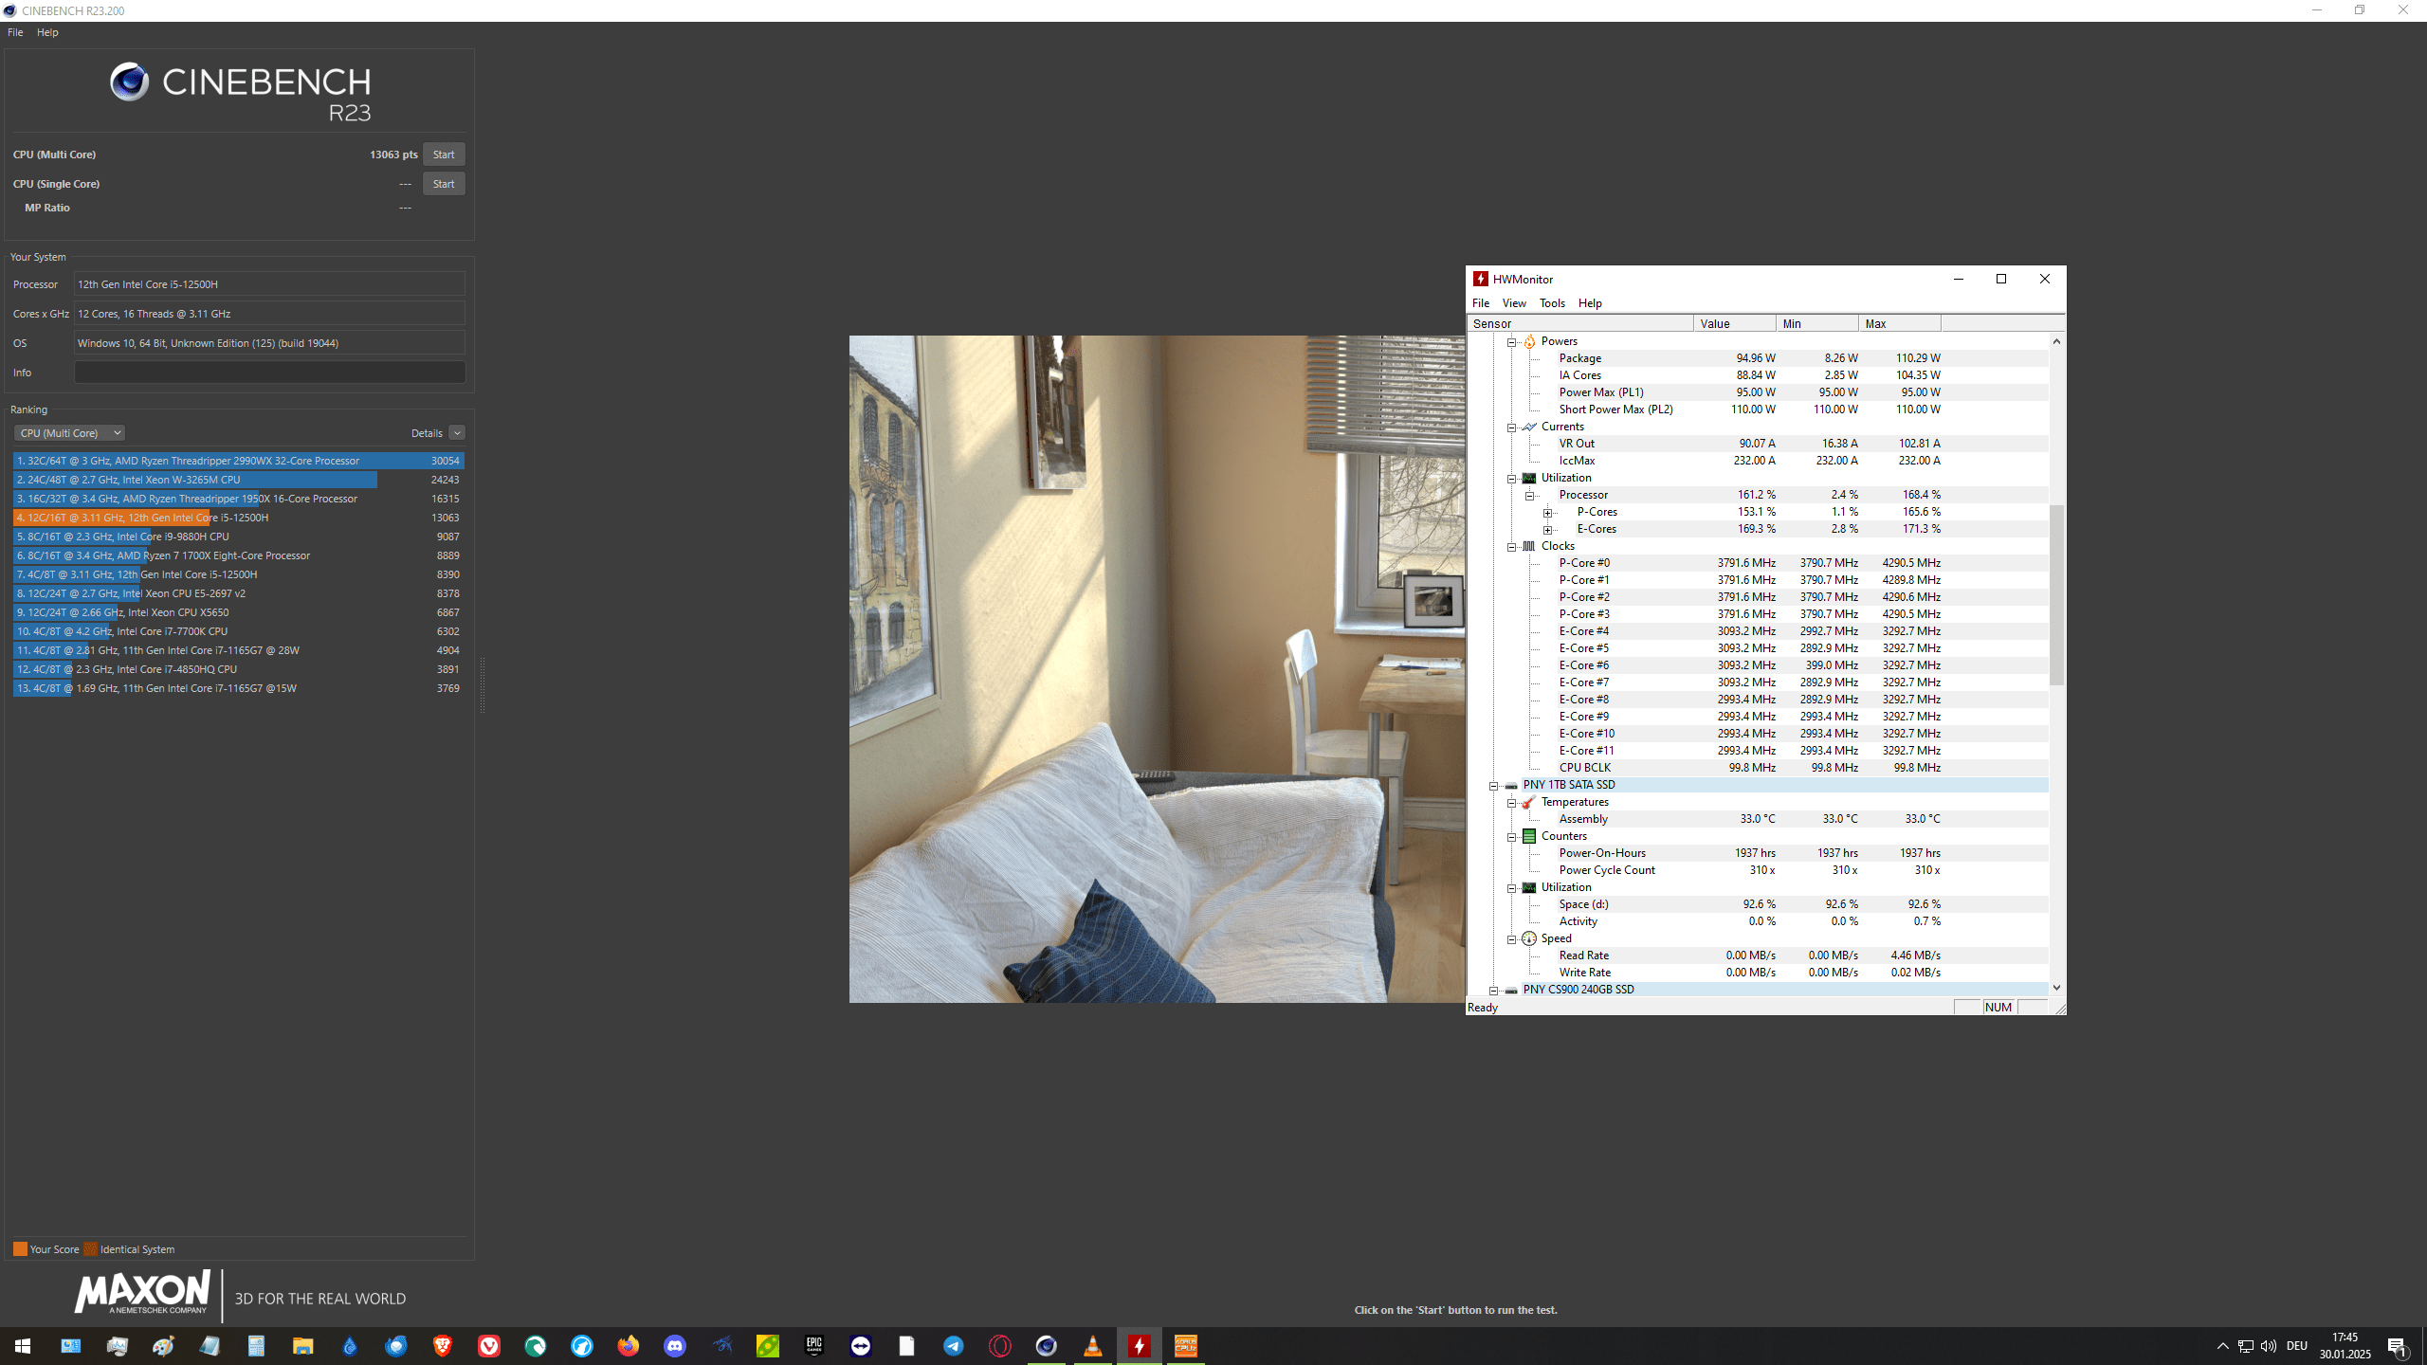Click the Info input field

pyautogui.click(x=269, y=373)
